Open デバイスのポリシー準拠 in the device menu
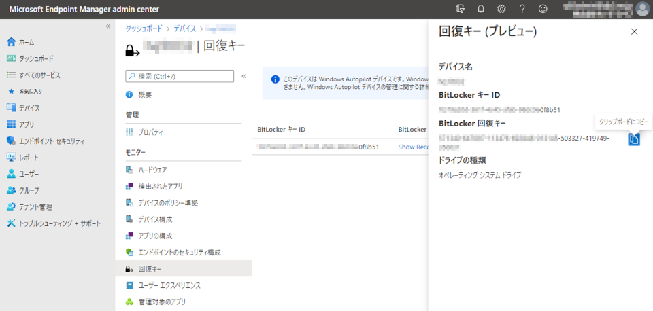This screenshot has height=311, width=653. click(x=162, y=203)
